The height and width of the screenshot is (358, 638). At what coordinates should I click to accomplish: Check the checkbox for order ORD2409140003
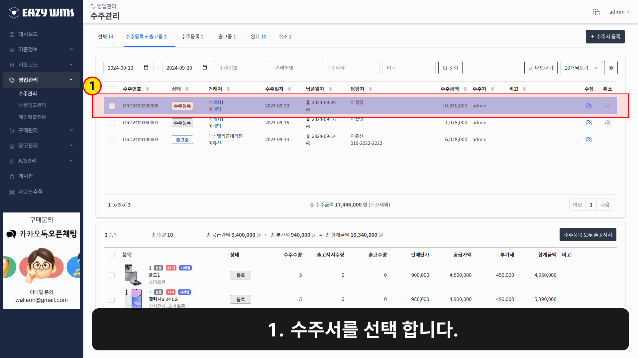click(112, 140)
